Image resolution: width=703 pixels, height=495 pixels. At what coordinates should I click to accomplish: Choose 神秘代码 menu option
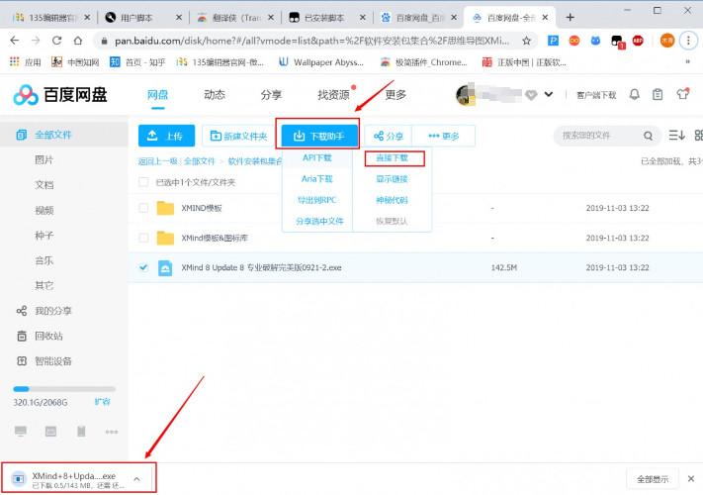[392, 200]
